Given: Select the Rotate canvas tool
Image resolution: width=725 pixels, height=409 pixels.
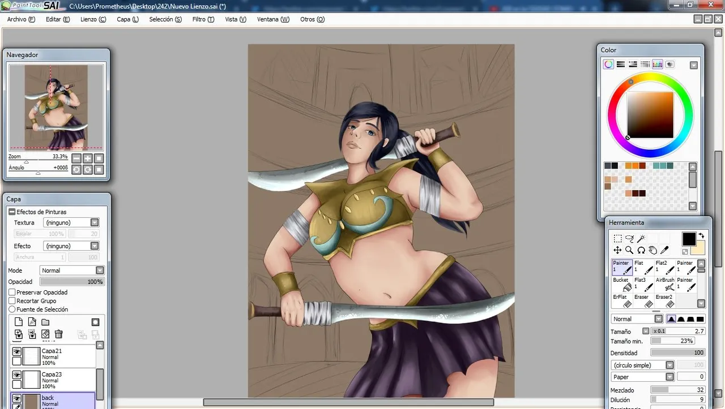Looking at the screenshot, I should 641,250.
